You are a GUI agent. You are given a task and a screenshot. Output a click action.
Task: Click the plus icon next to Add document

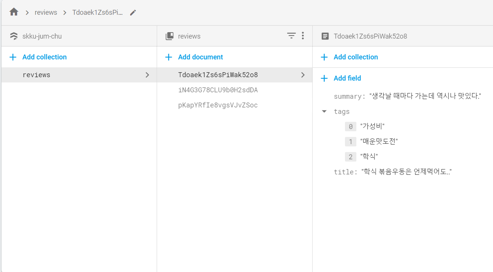pyautogui.click(x=169, y=57)
